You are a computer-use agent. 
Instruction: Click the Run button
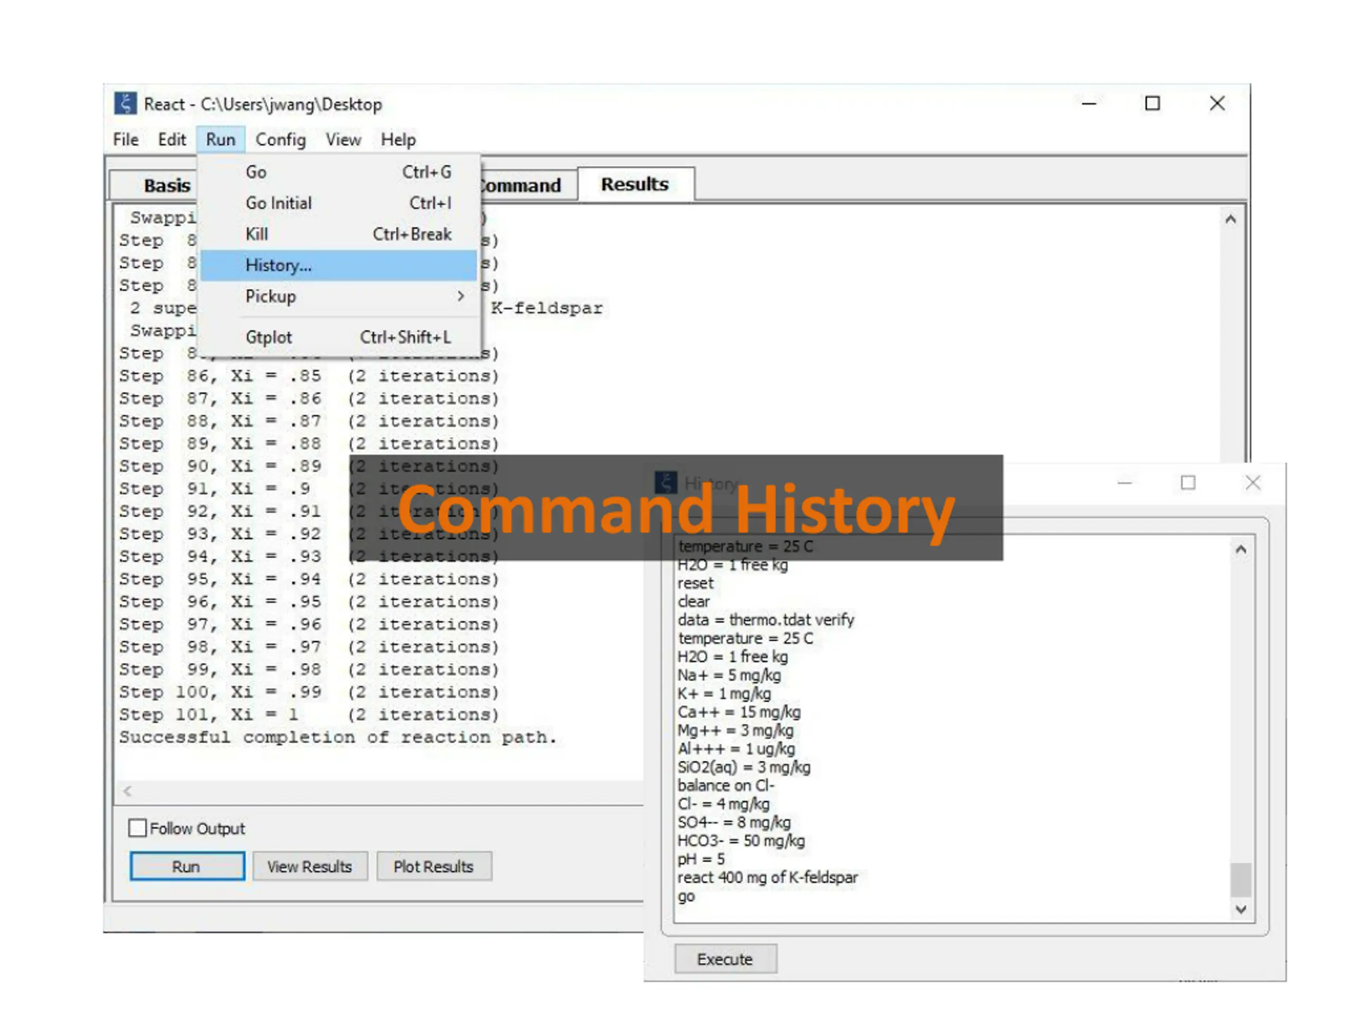(187, 866)
